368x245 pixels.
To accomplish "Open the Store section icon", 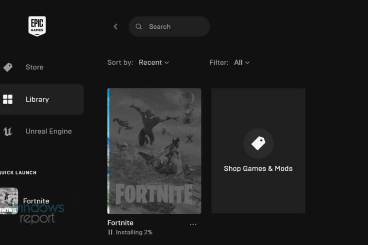I will point(8,67).
